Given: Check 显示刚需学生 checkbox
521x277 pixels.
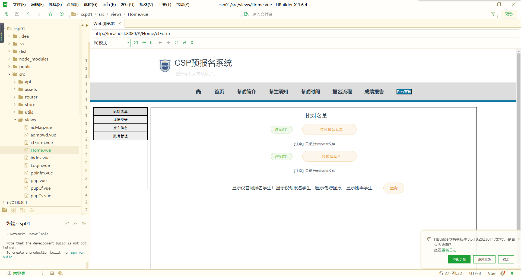Looking at the screenshot, I should (x=344, y=188).
